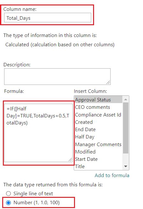Click inside the Formula text box
This screenshot has height=209, width=143.
tap(38, 133)
